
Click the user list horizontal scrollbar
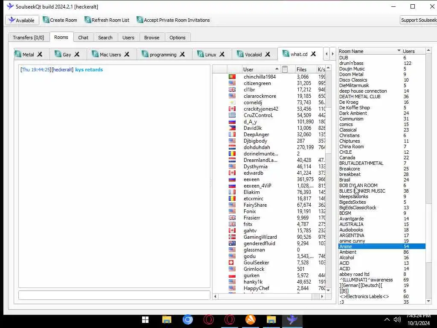click(268, 296)
